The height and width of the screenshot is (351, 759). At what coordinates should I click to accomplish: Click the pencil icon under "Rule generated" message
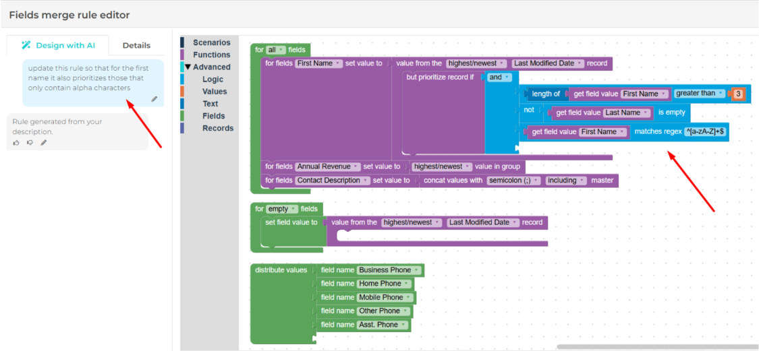(x=44, y=143)
